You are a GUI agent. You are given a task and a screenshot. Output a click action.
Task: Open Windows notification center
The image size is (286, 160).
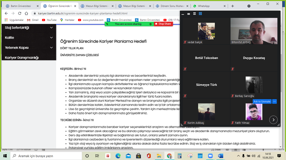[279, 156]
